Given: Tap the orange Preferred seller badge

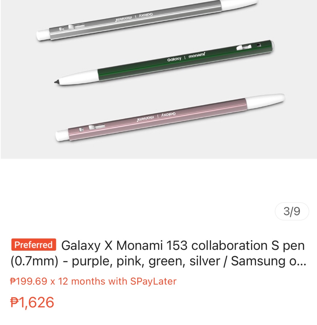Looking at the screenshot, I should click(x=33, y=245).
